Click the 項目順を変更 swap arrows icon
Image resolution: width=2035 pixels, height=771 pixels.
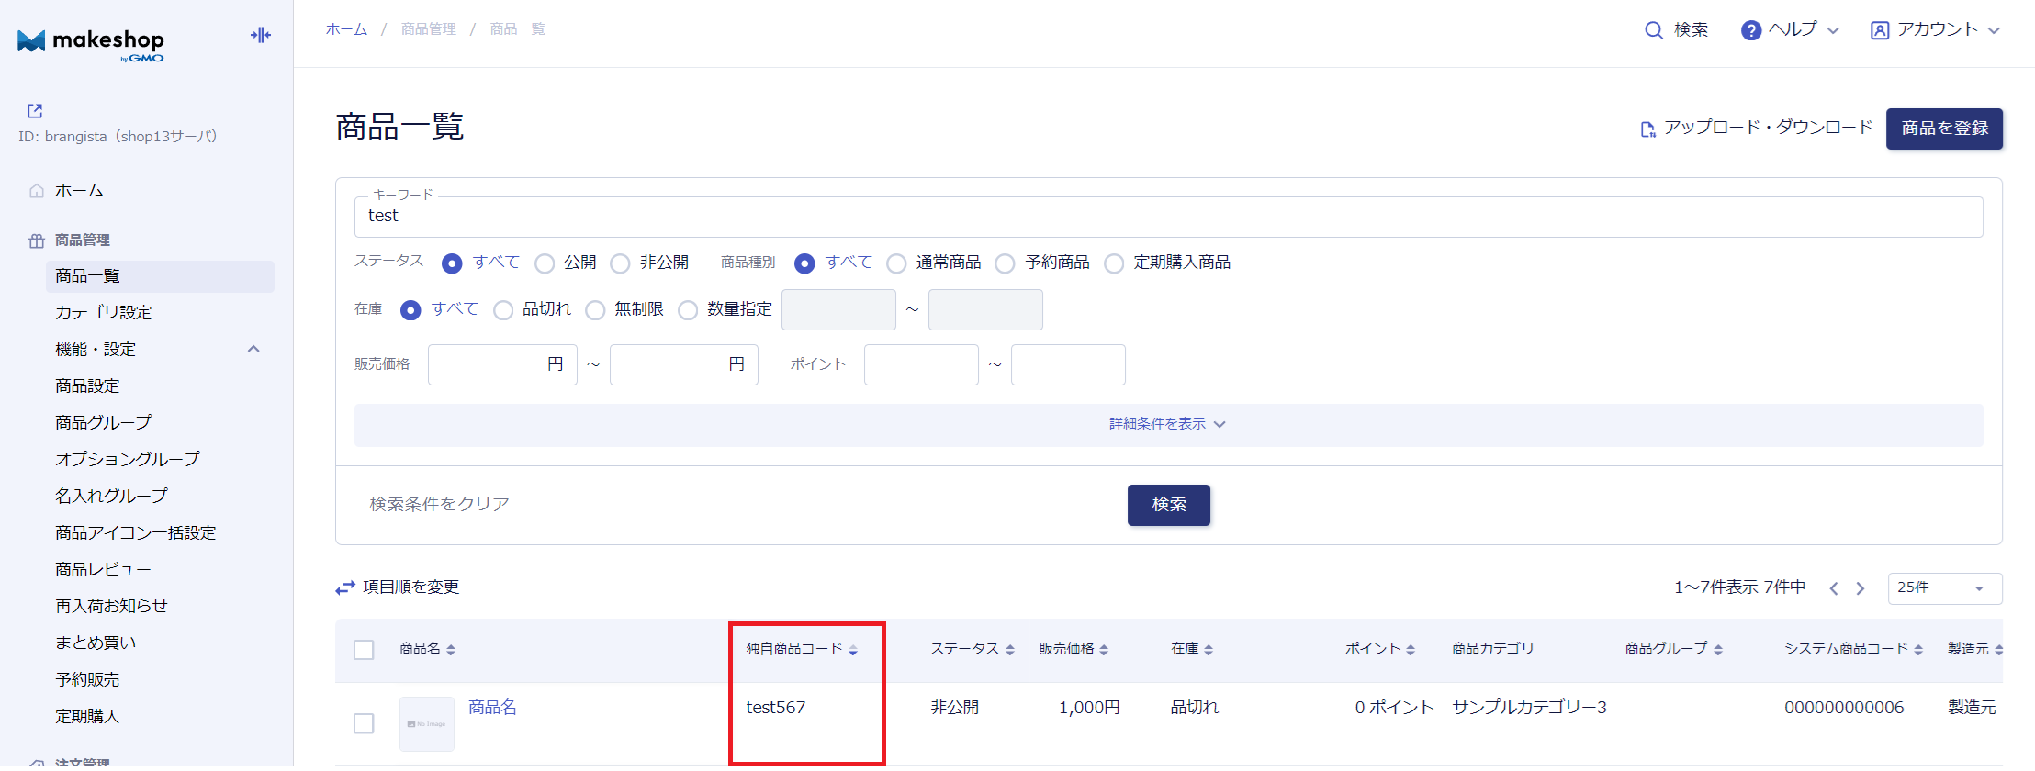pyautogui.click(x=345, y=587)
